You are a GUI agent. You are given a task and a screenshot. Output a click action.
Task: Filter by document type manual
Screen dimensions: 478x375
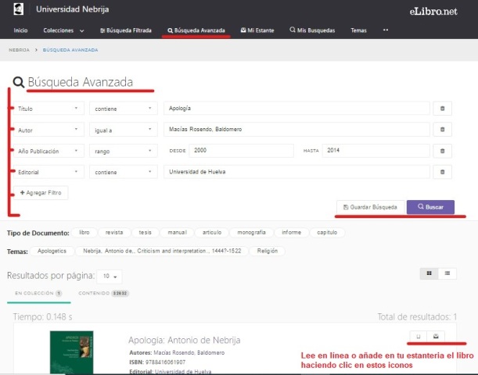[x=177, y=233]
